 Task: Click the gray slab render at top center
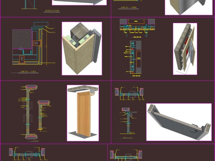point(79,3)
